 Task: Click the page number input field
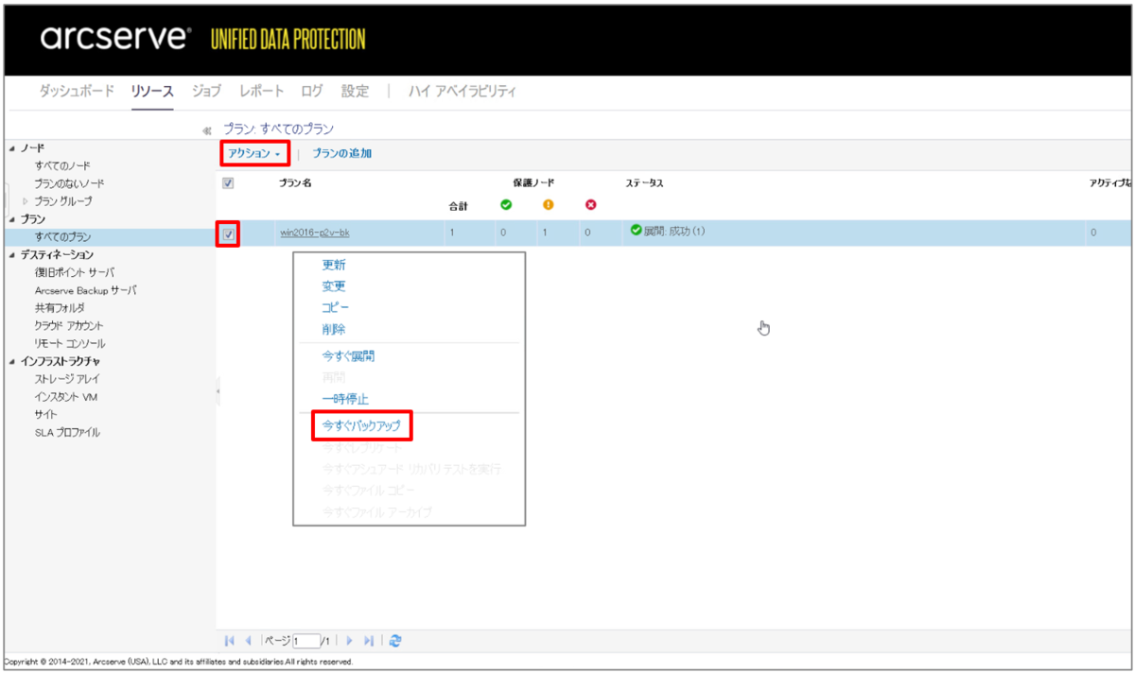pyautogui.click(x=306, y=641)
